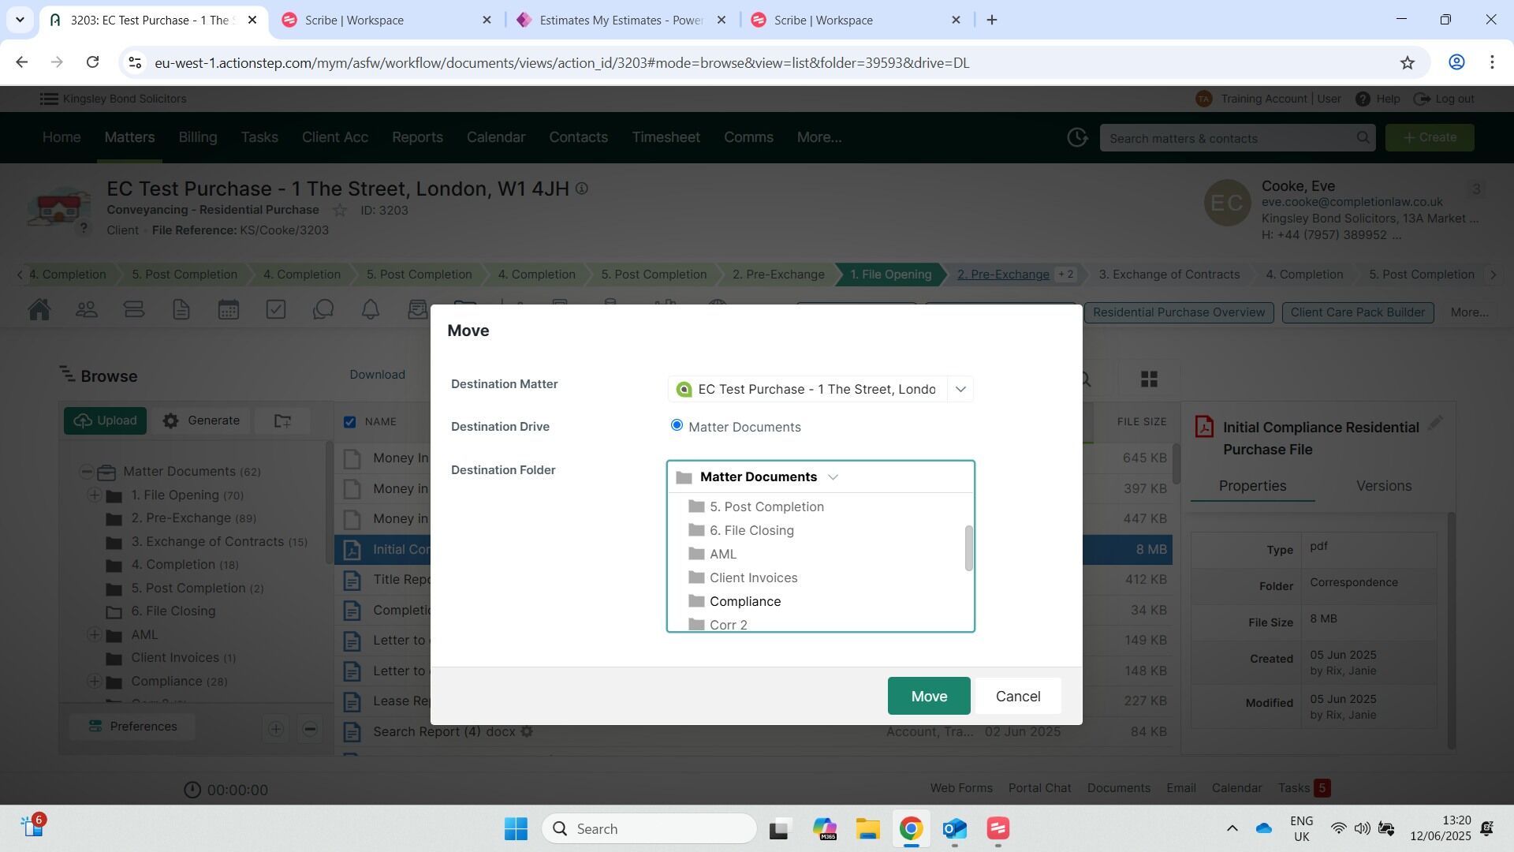Screen dimensions: 1514x852
Task: Select the Matter Documents radio button
Action: (x=677, y=425)
